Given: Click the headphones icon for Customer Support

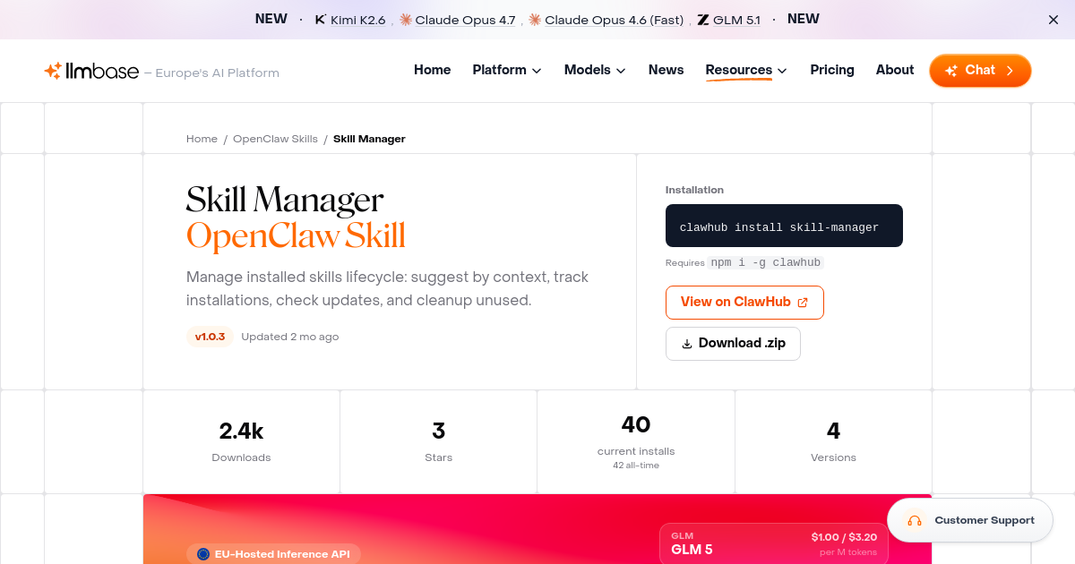Looking at the screenshot, I should tap(915, 520).
